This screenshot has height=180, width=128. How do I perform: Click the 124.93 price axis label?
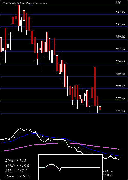120,61
